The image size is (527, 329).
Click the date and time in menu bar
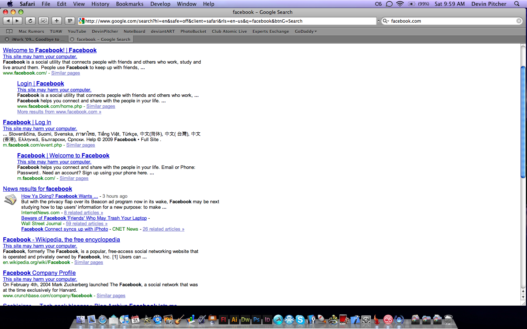(x=449, y=4)
